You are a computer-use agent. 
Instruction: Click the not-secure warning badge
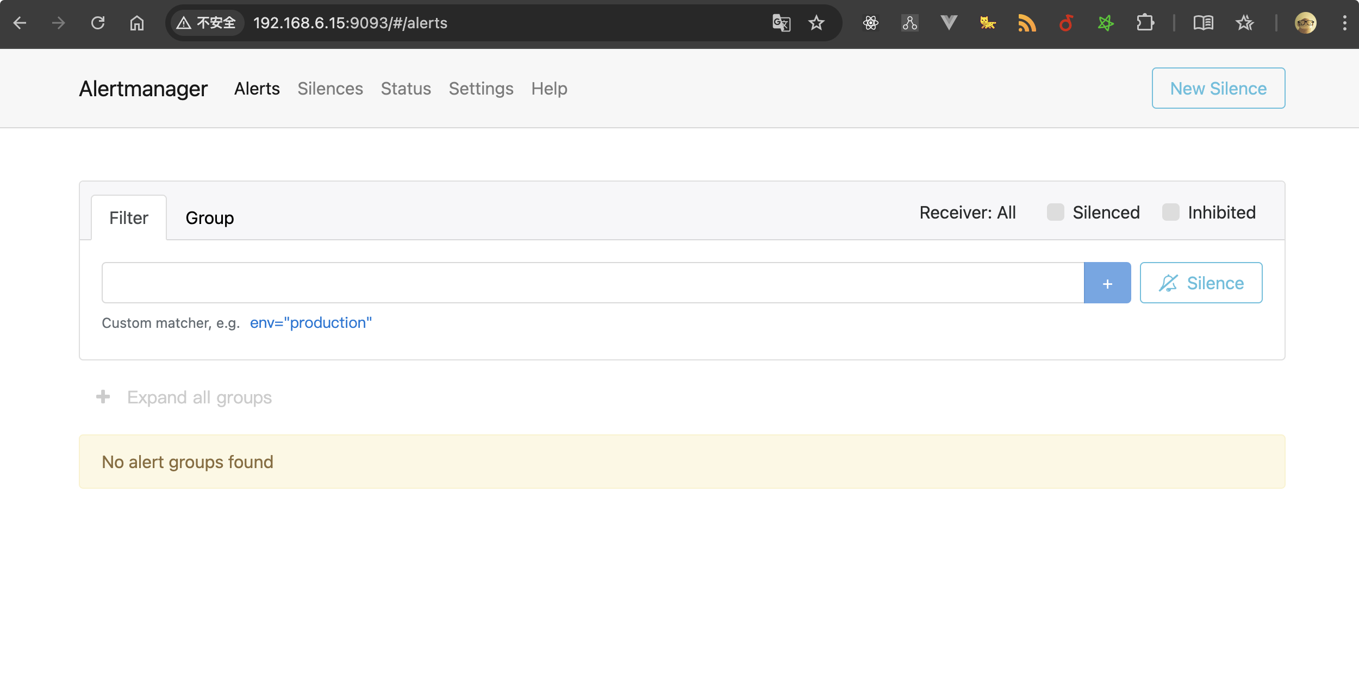(207, 23)
